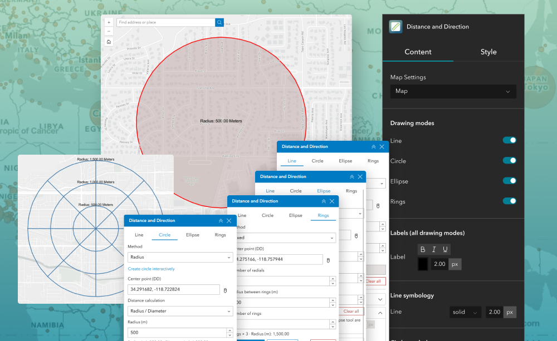The width and height of the screenshot is (557, 341).
Task: Open the Rings method dropdown
Action: pyautogui.click(x=286, y=238)
